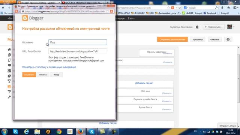The height and width of the screenshot is (135, 240).
Task: Open the Windows Start menu
Action: (4, 132)
